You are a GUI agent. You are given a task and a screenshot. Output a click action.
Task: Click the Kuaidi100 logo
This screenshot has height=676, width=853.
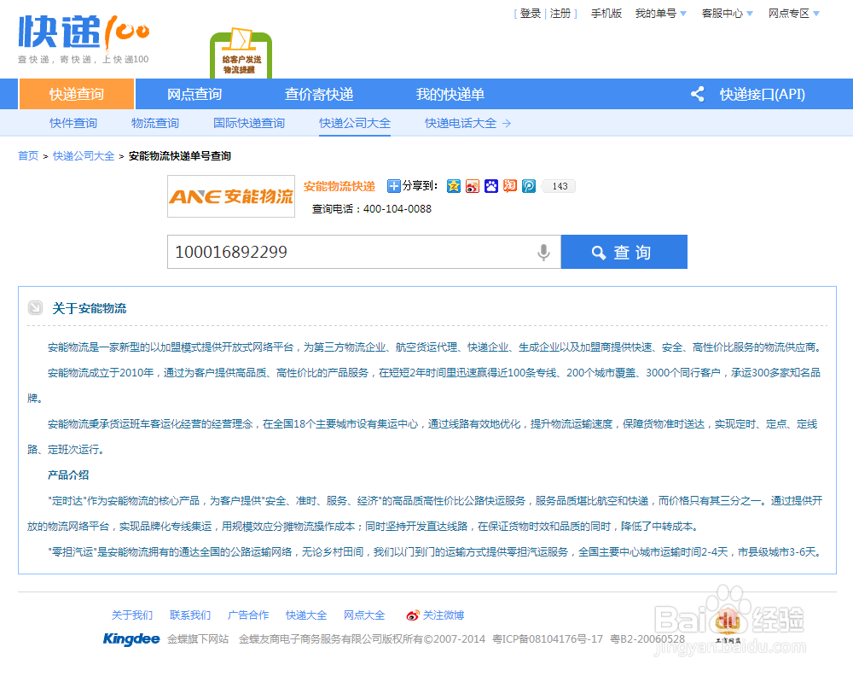[84, 39]
